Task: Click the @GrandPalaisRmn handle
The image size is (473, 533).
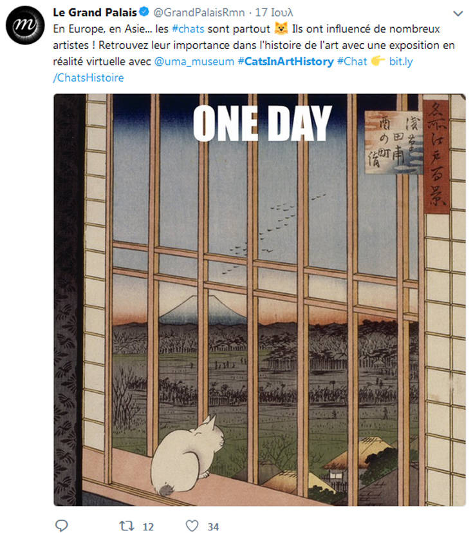Action: click(x=199, y=13)
